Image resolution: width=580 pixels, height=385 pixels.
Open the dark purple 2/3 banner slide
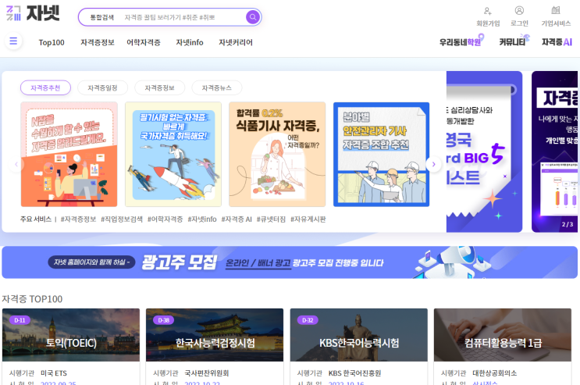coord(554,152)
